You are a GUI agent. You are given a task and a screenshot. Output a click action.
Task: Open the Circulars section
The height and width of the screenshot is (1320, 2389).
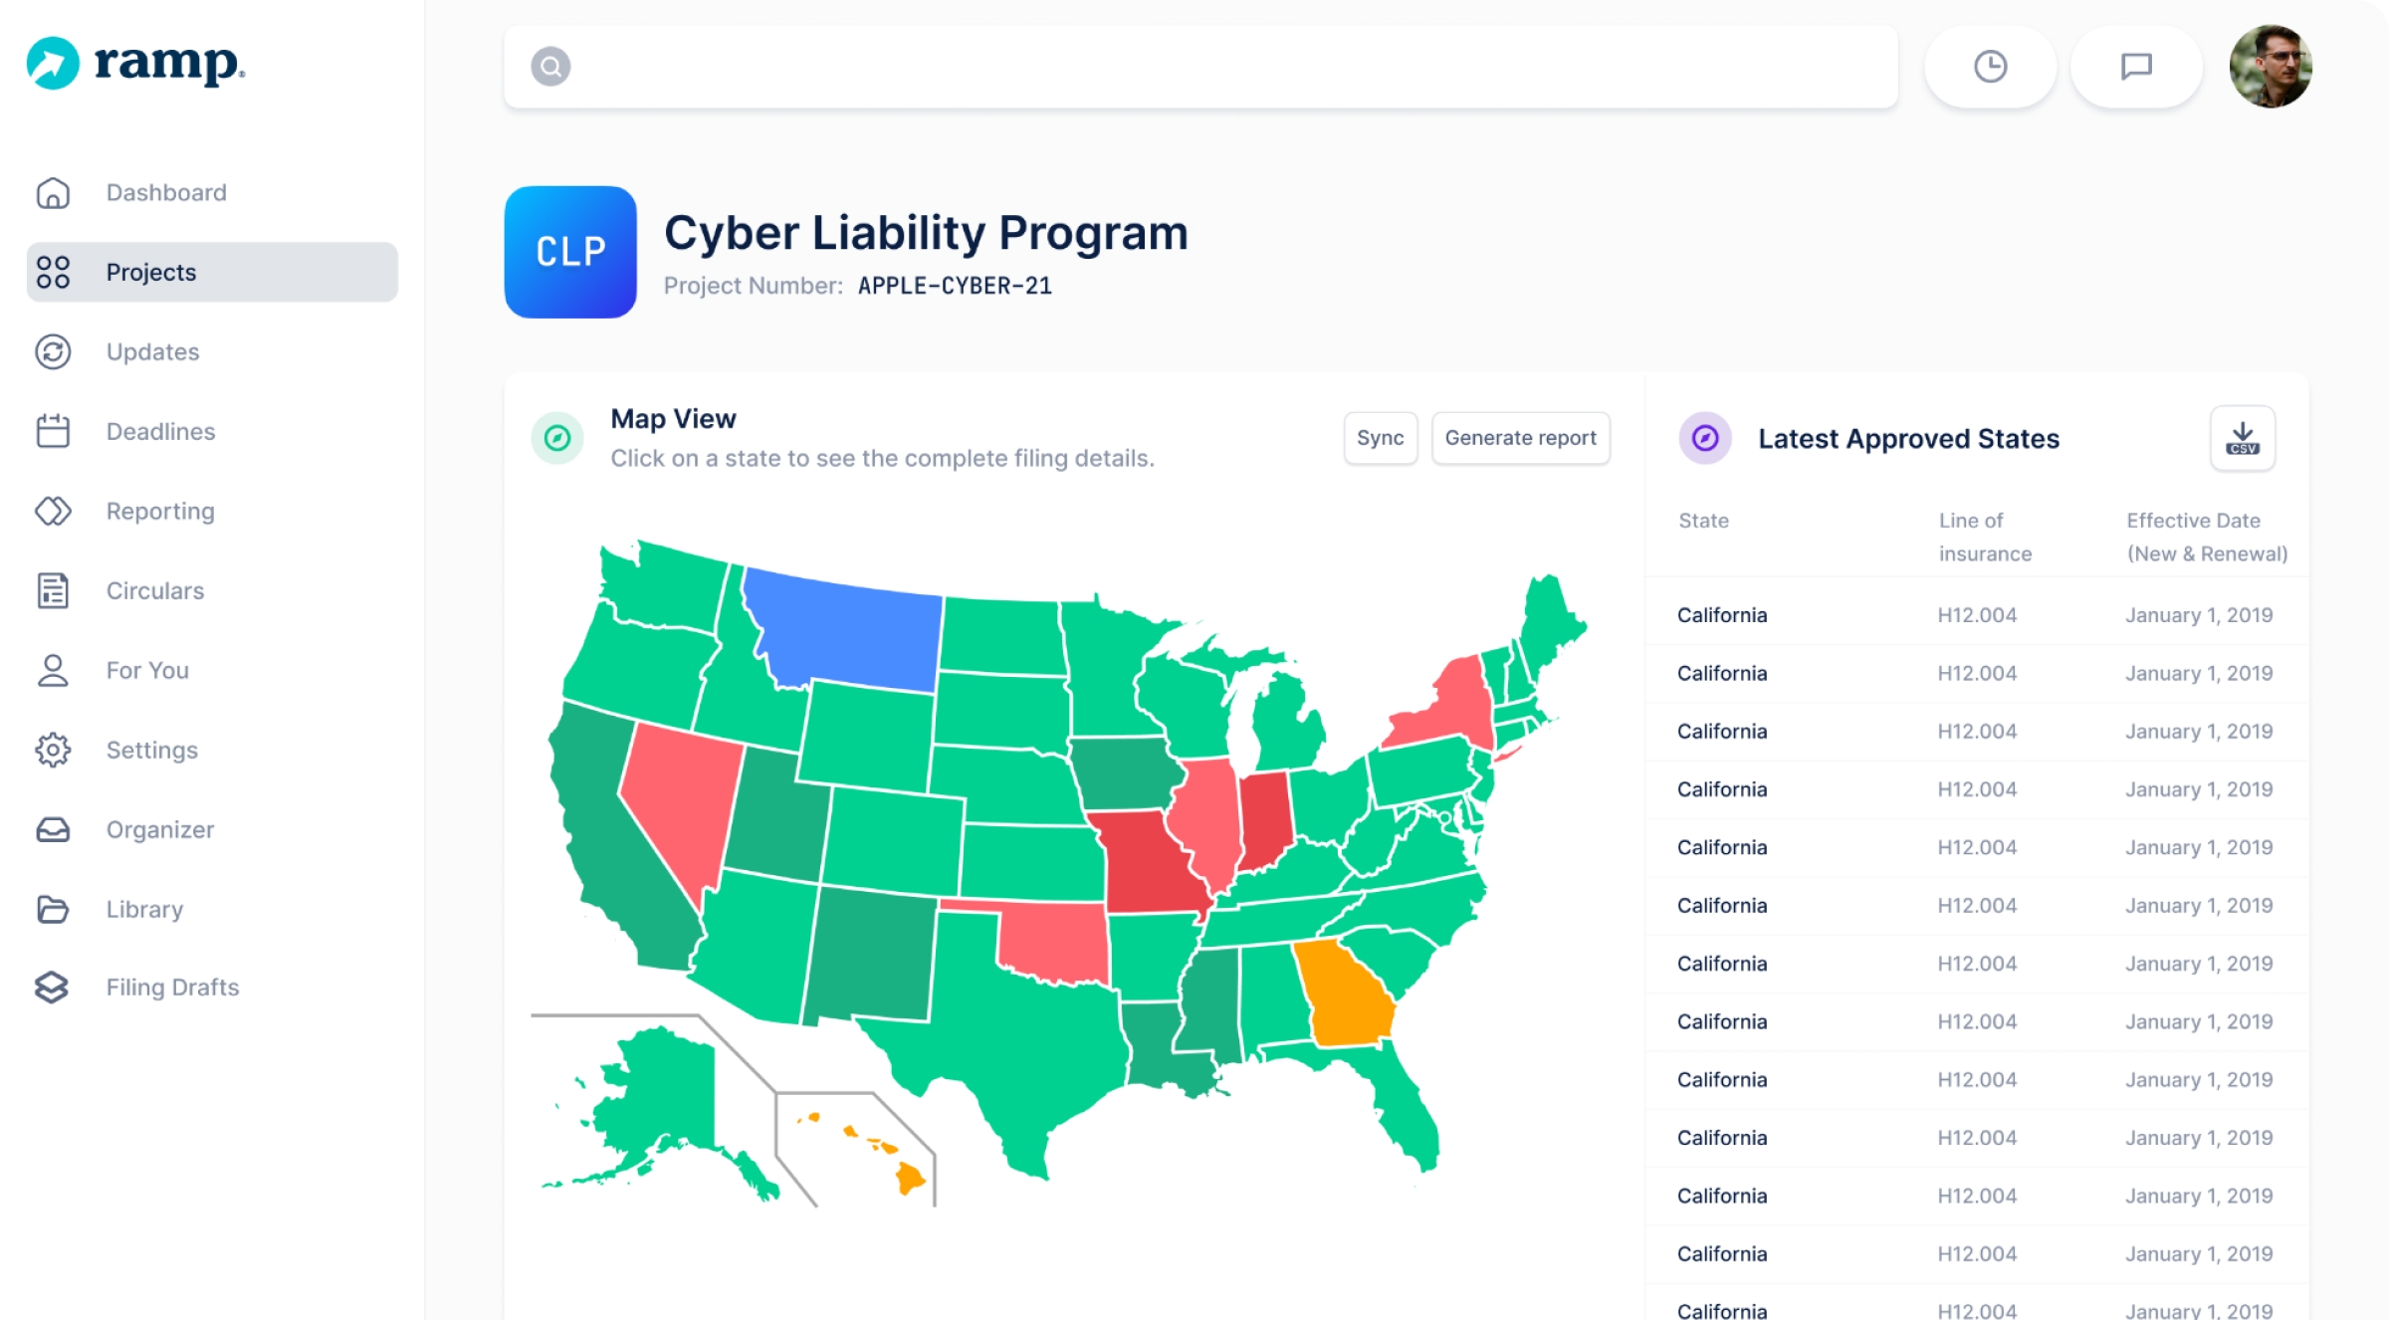154,590
